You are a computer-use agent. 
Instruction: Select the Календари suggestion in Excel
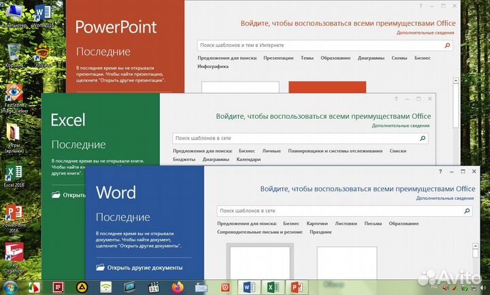coord(248,159)
